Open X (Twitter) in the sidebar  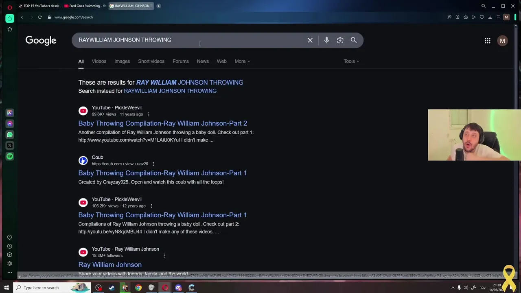(10, 145)
